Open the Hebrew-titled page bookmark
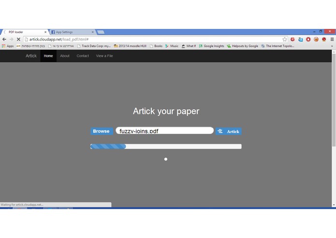The width and height of the screenshot is (336, 238). pos(61,46)
